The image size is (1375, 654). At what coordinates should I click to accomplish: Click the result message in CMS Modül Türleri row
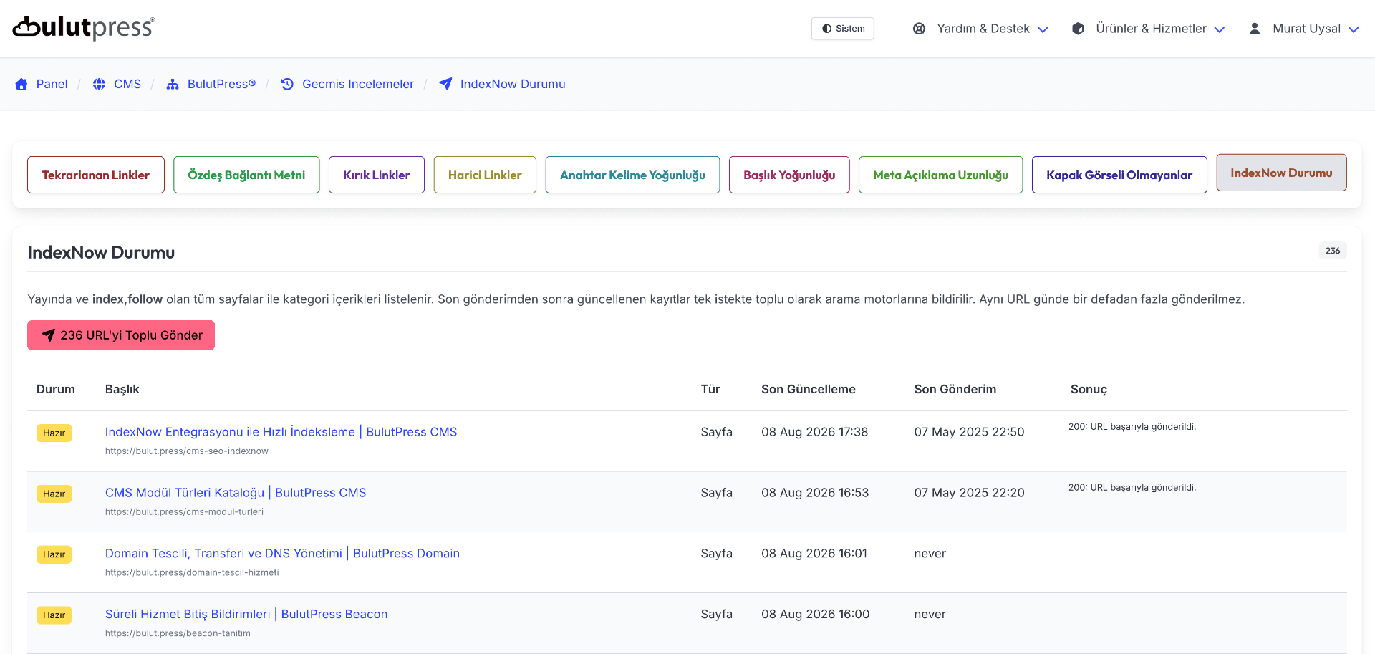coord(1132,488)
